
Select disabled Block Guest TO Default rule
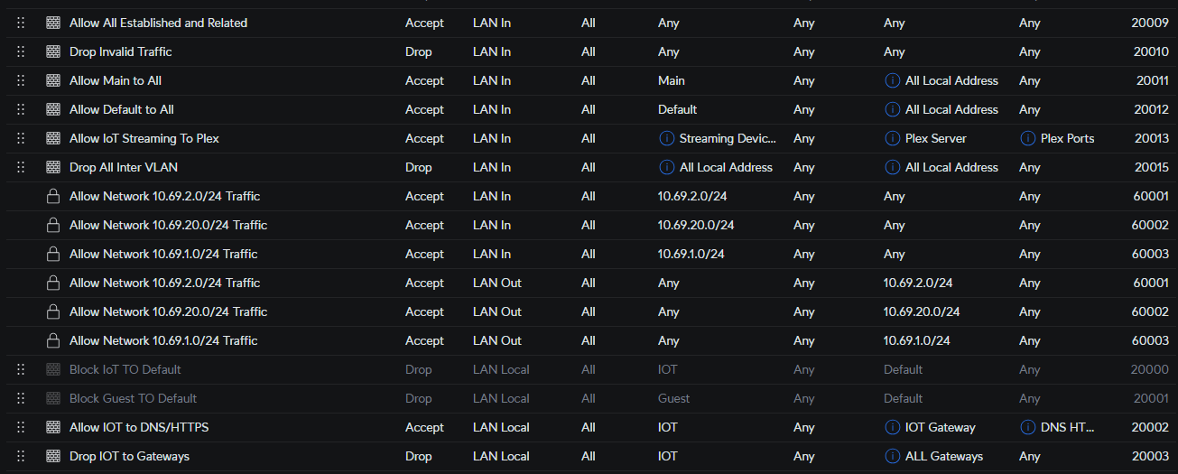pyautogui.click(x=133, y=398)
